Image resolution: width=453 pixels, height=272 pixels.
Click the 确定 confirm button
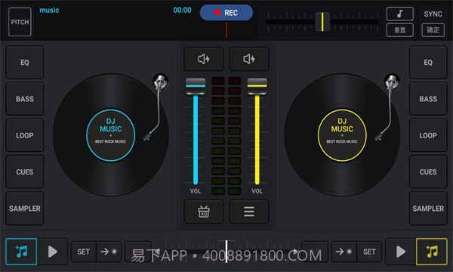pyautogui.click(x=433, y=29)
